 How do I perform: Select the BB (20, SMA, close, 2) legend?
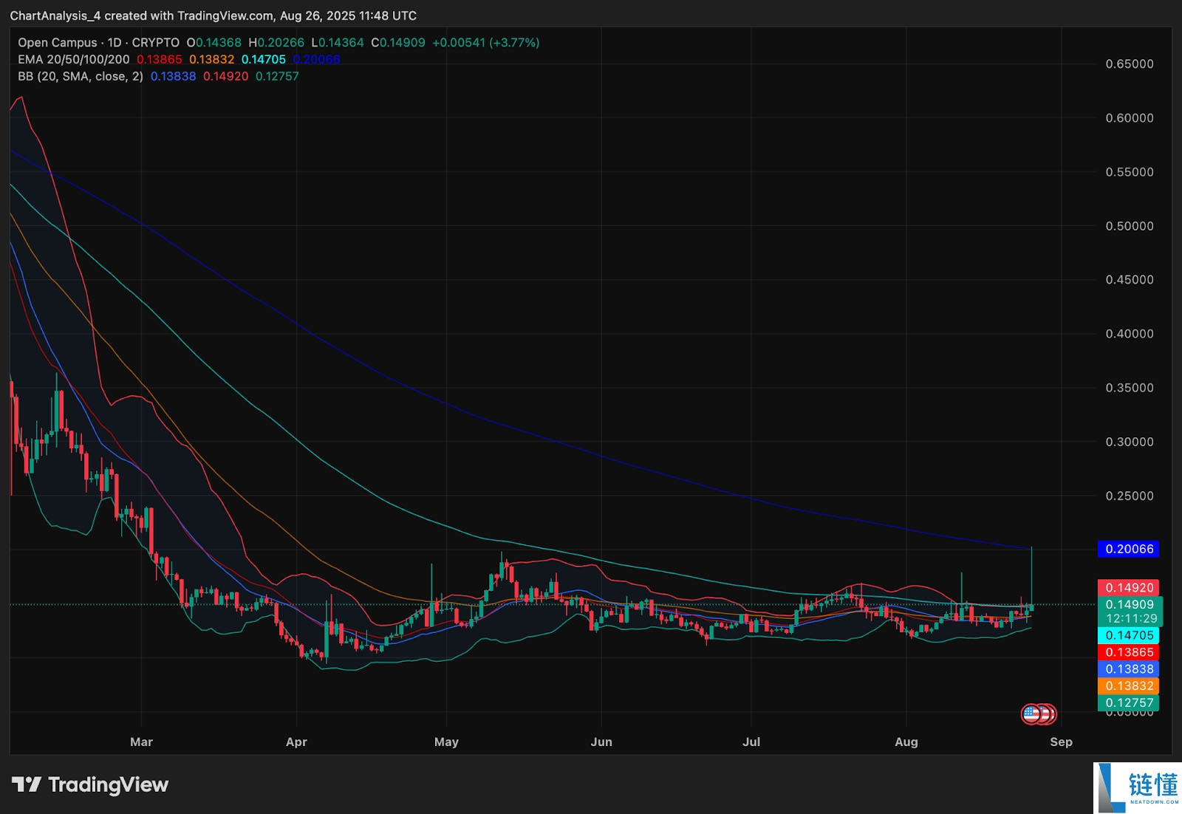point(81,77)
